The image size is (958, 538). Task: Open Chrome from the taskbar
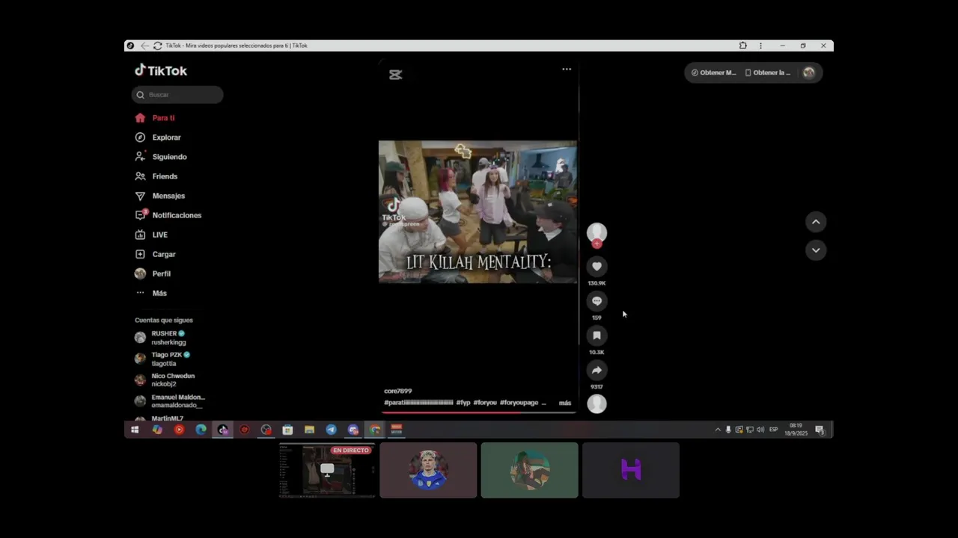[375, 430]
